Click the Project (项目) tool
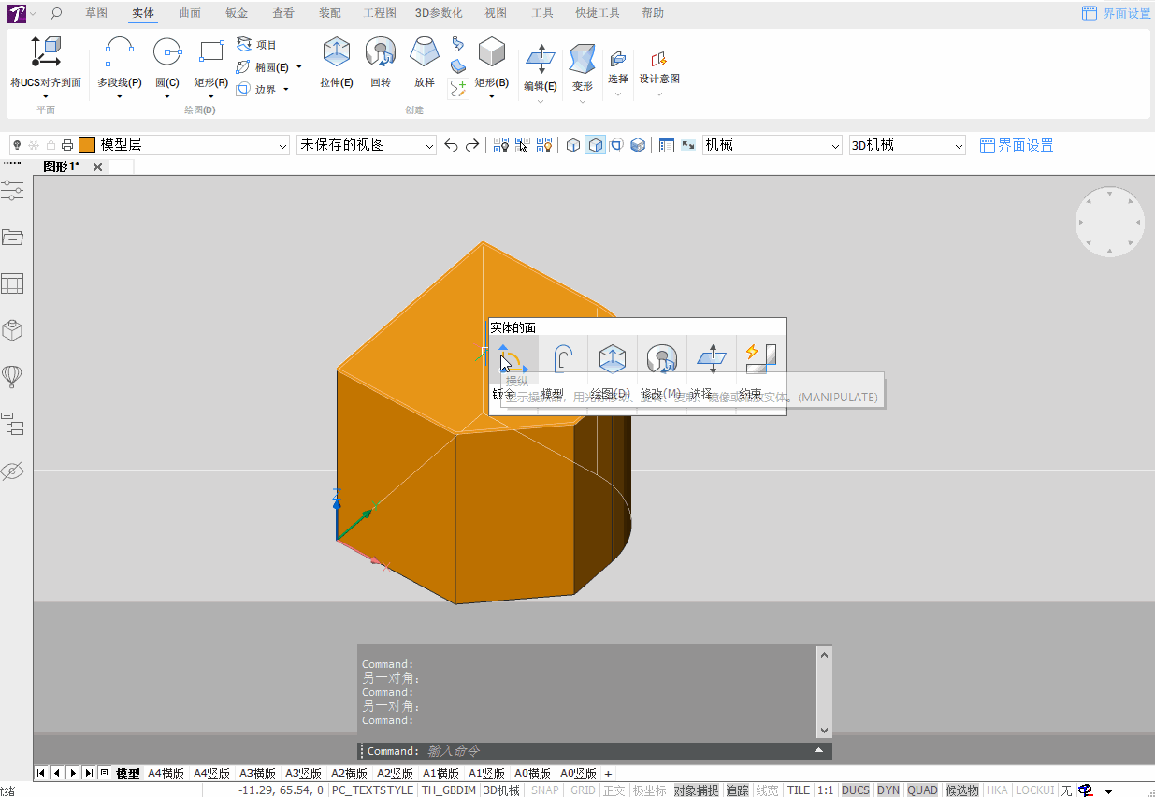This screenshot has height=797, width=1155. [x=257, y=44]
